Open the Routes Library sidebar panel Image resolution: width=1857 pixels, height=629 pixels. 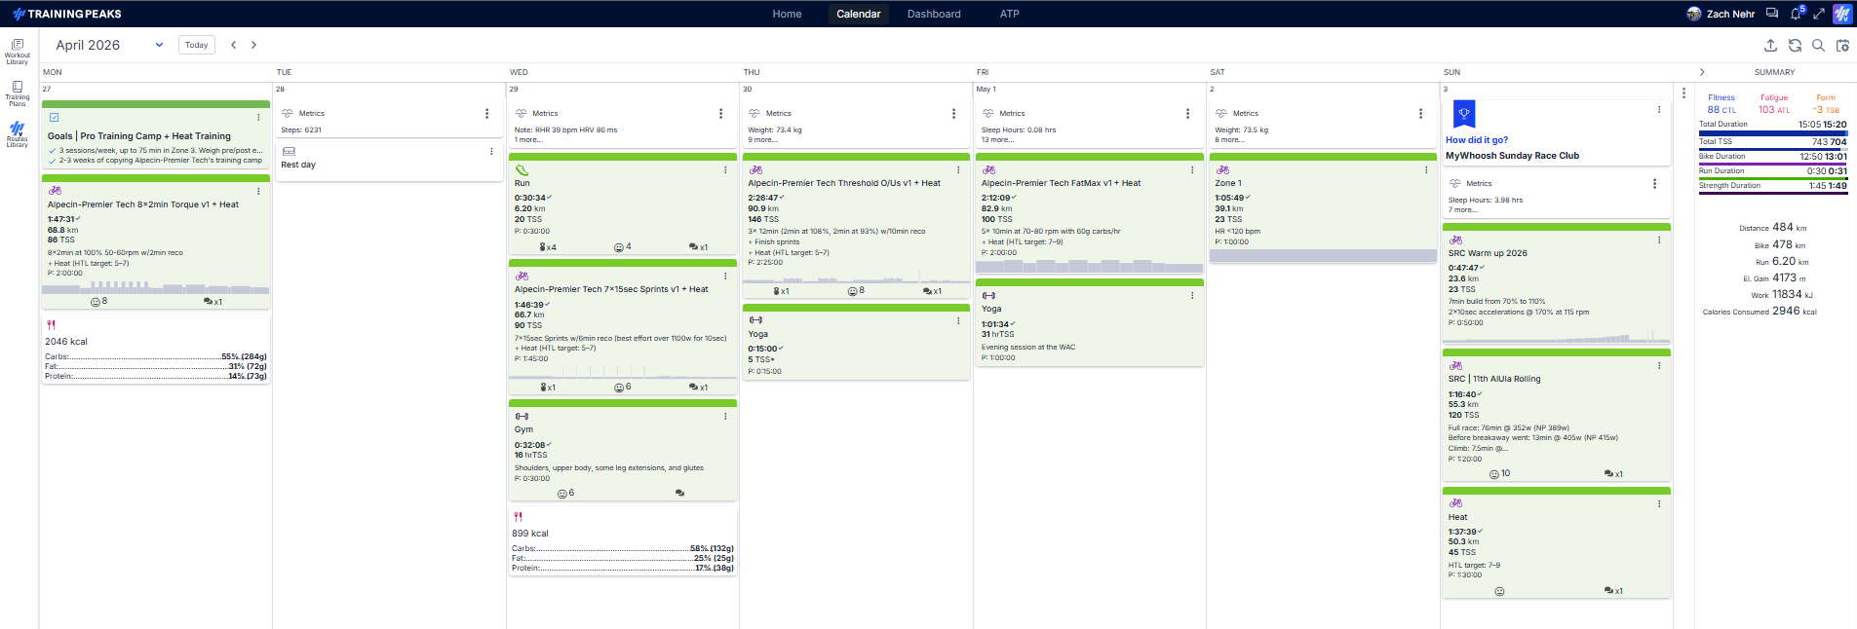coord(18,134)
